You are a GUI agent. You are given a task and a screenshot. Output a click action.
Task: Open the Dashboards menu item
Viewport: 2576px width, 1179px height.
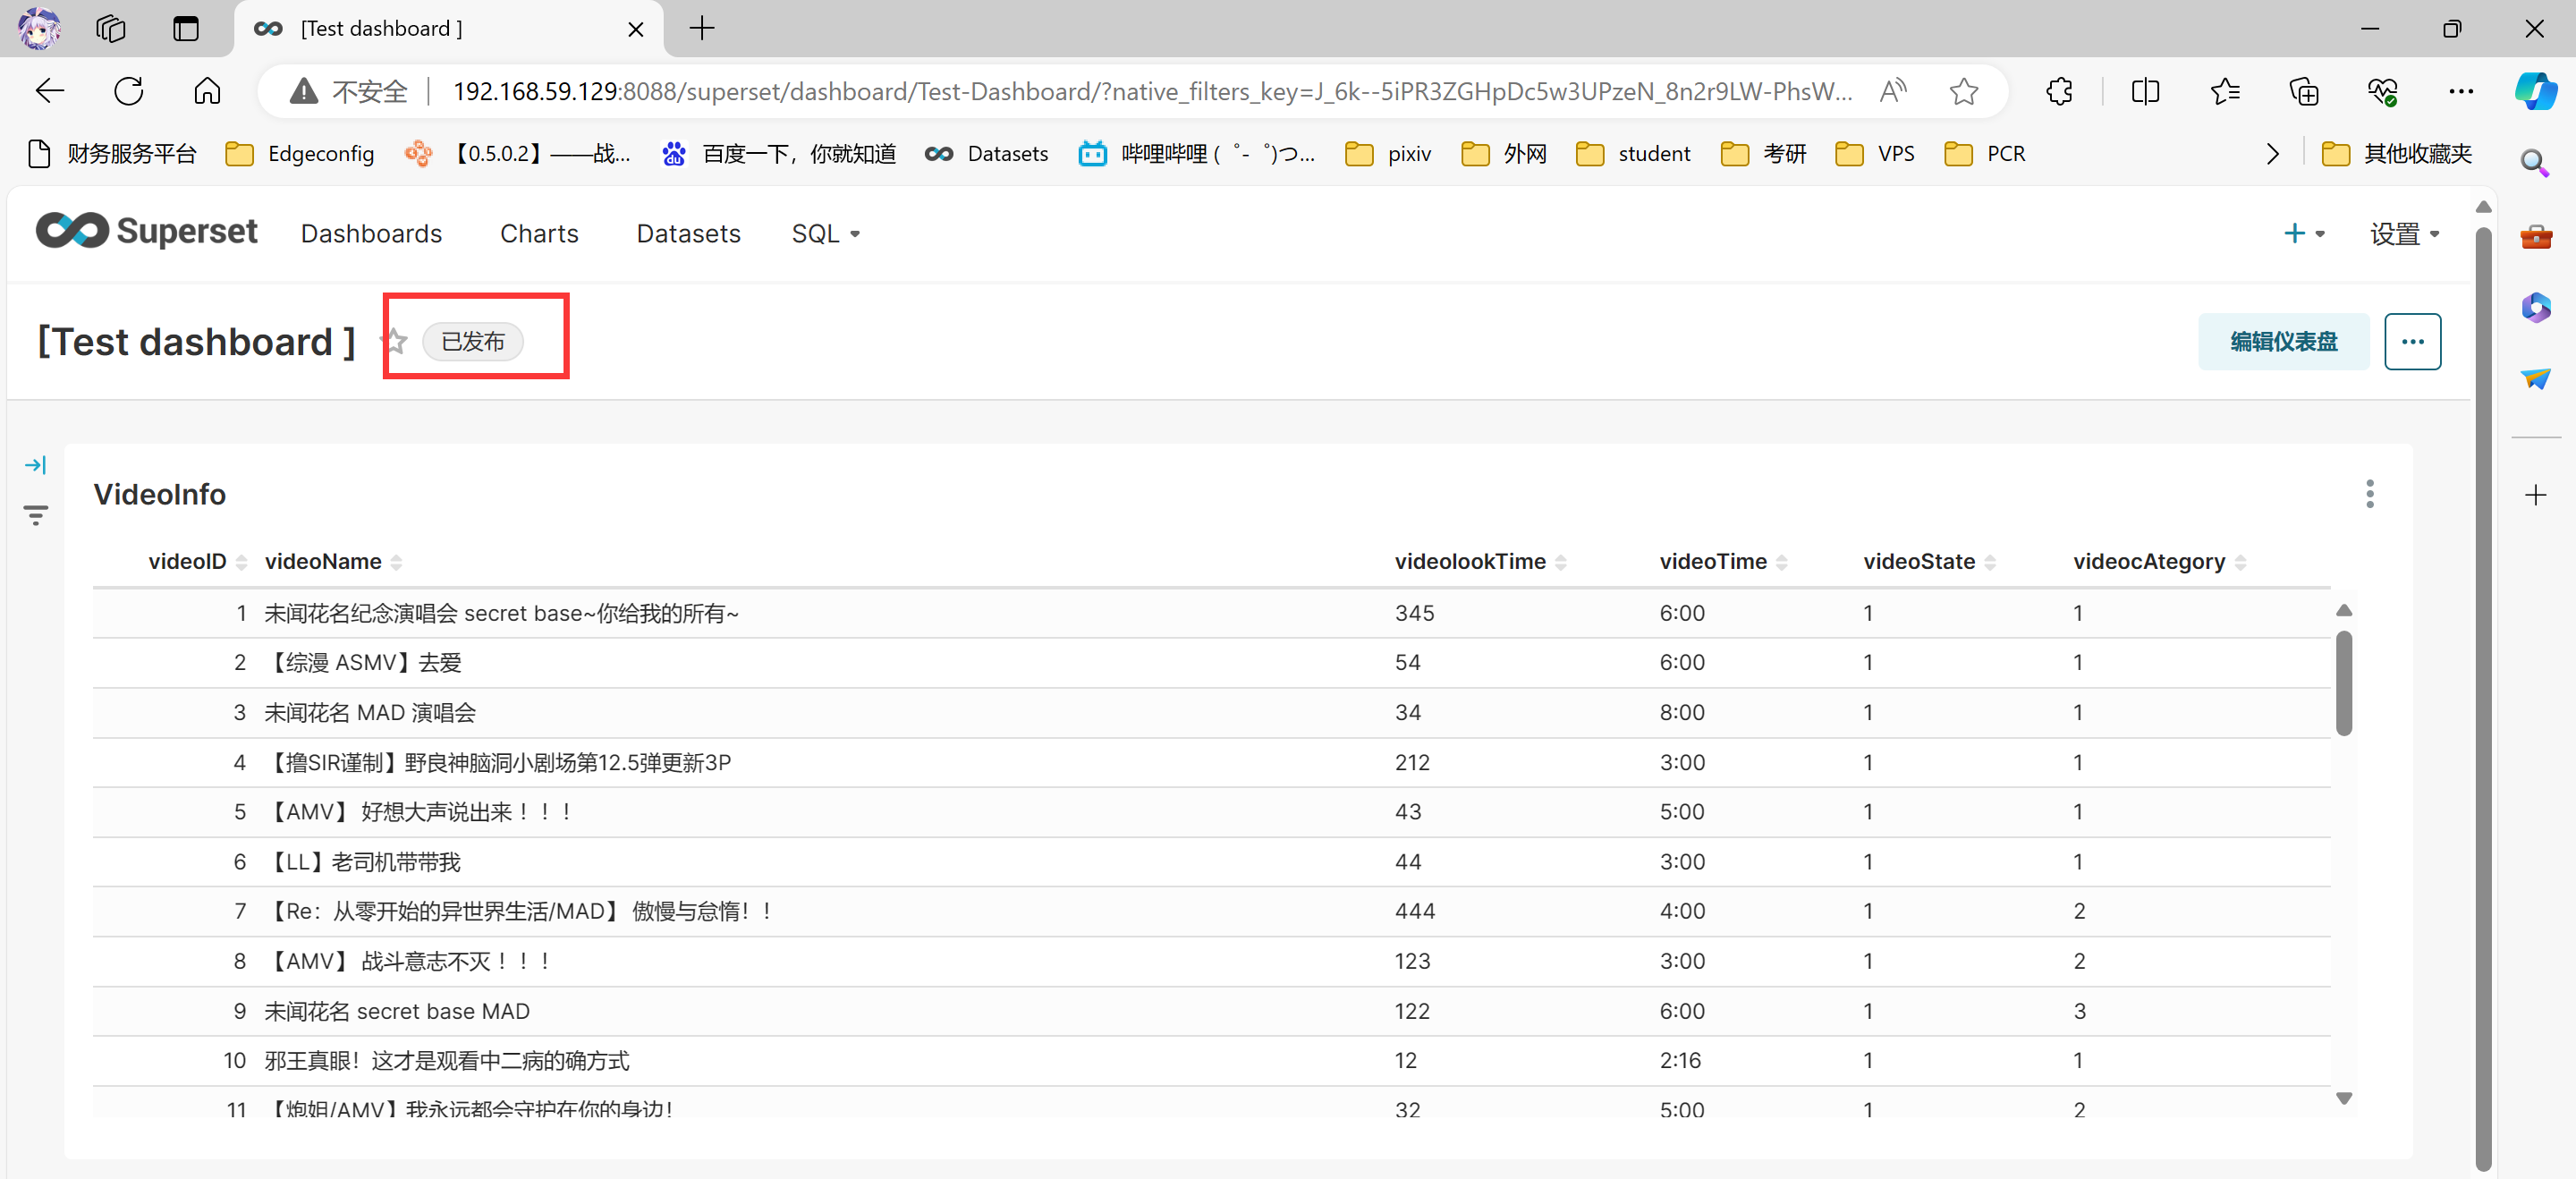tap(371, 234)
